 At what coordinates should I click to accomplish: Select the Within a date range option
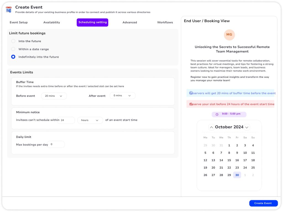pos(13,49)
